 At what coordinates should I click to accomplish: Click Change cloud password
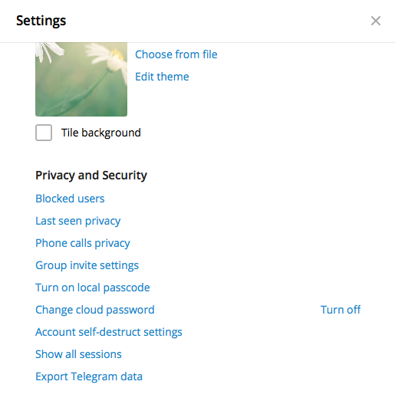coord(95,310)
